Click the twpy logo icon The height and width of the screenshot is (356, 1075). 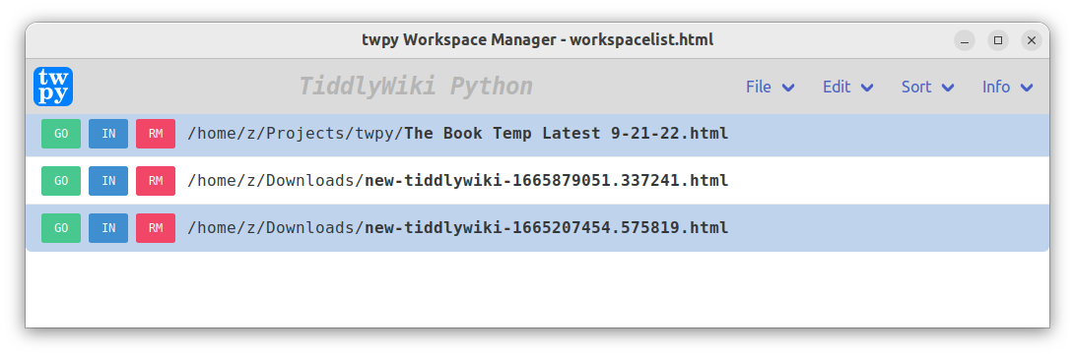tap(53, 87)
